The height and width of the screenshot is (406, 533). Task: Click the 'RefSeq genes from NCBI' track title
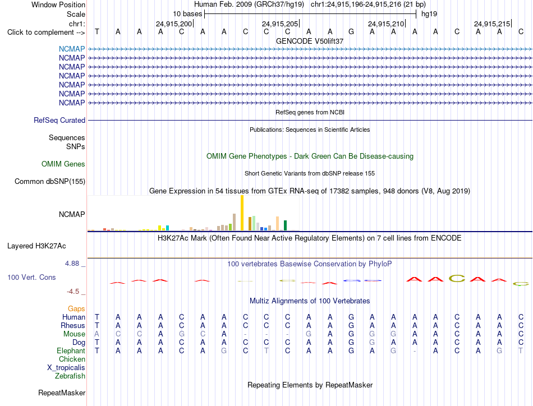[x=310, y=112]
